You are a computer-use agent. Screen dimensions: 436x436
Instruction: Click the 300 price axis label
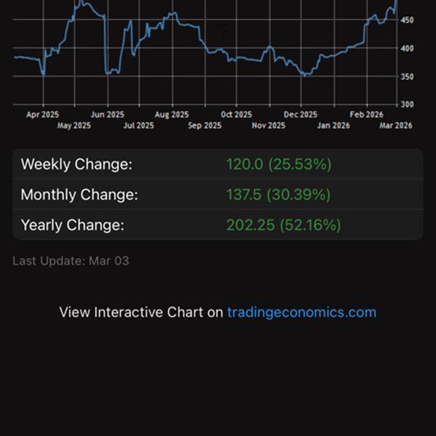[x=407, y=105]
